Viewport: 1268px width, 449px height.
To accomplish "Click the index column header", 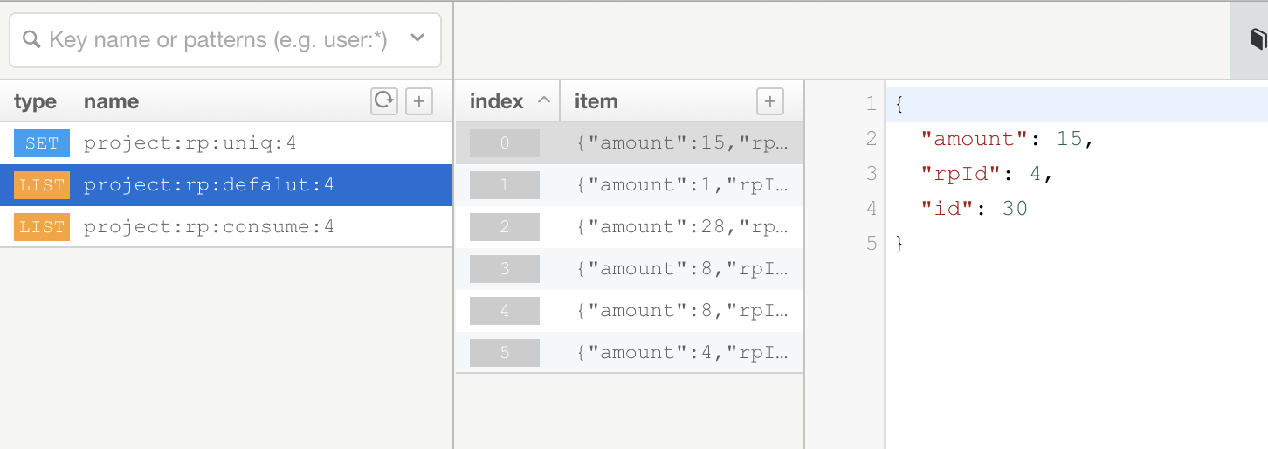I will [497, 101].
